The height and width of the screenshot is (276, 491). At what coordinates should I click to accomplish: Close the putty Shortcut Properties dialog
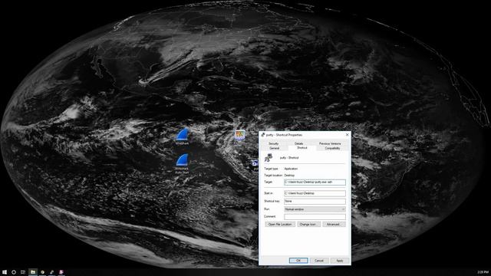click(347, 135)
